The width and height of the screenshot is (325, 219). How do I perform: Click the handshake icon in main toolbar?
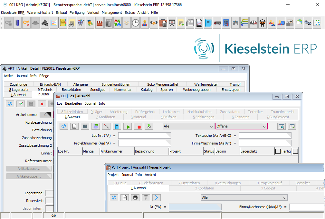(x=154, y=23)
